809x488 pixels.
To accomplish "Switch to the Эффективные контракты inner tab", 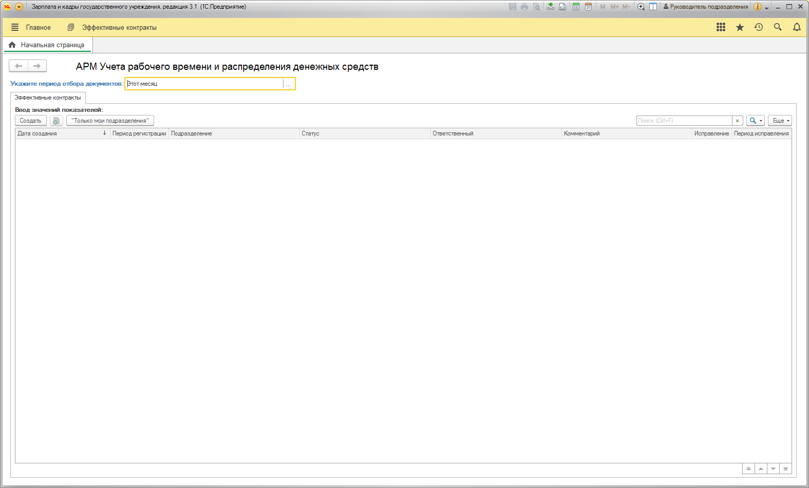I will pos(48,97).
